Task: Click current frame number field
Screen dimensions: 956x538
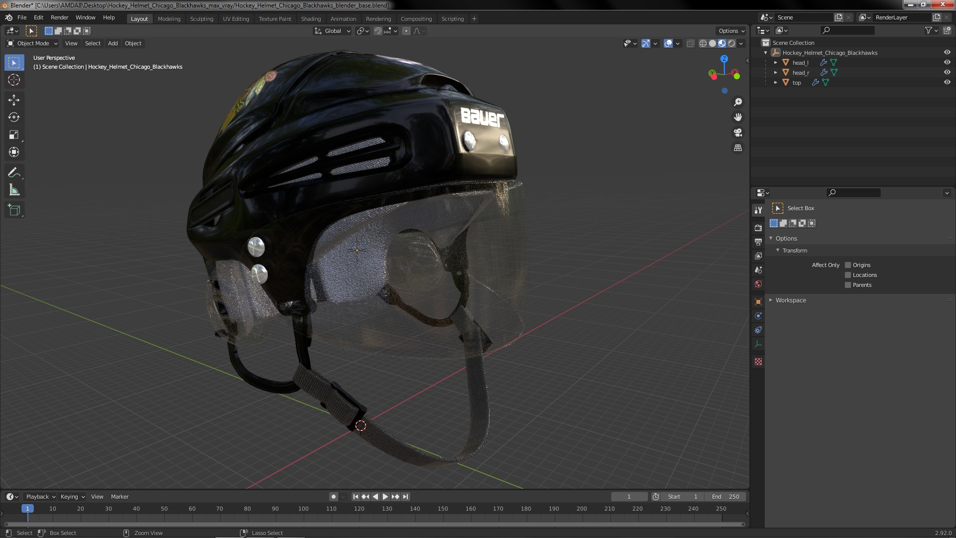Action: point(629,497)
